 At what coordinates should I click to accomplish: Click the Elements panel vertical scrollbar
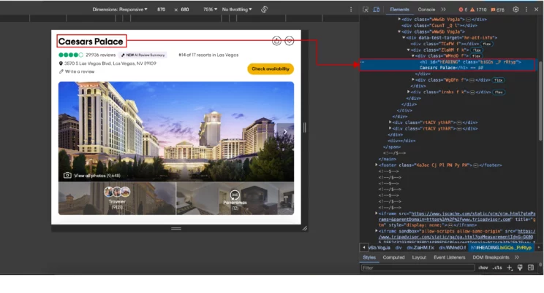point(540,101)
